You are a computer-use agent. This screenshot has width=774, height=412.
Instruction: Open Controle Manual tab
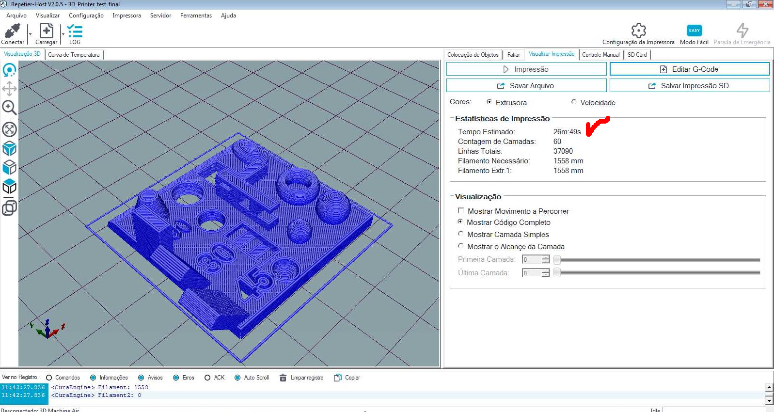pos(600,55)
